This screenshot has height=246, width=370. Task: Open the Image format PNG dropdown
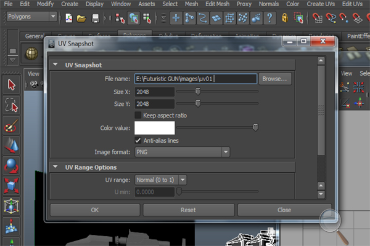pyautogui.click(x=182, y=152)
